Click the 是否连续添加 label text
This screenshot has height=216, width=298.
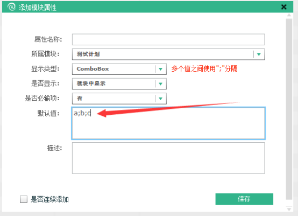49,199
